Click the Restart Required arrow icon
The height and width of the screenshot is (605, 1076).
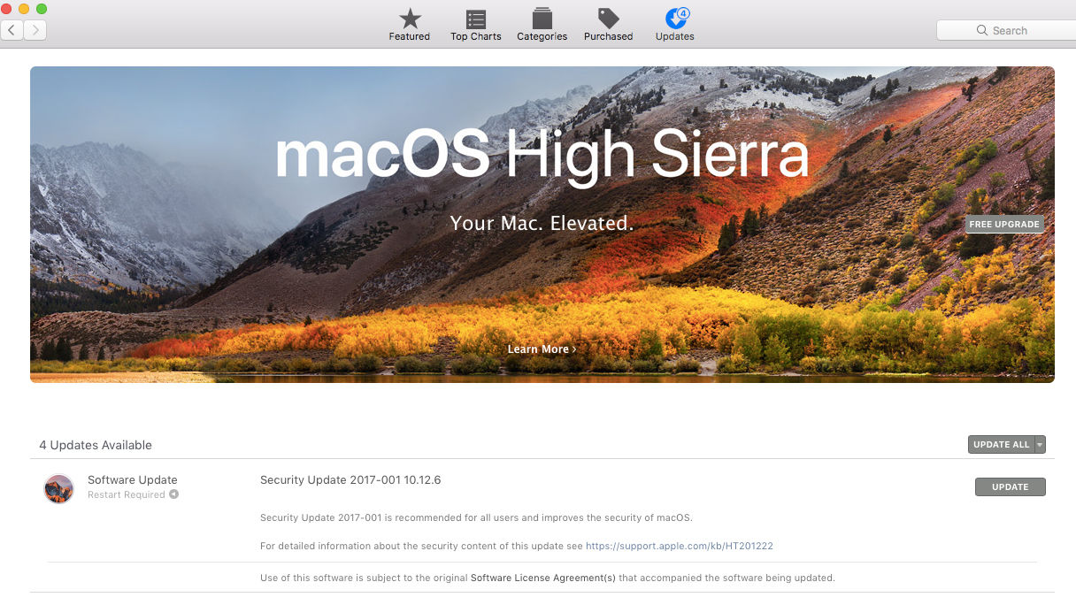(x=173, y=494)
